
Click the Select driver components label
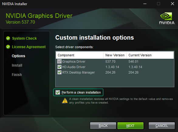point(74,47)
